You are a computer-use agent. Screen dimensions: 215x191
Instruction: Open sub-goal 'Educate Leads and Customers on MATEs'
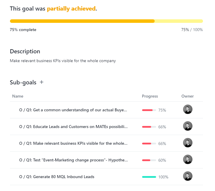pos(73,127)
